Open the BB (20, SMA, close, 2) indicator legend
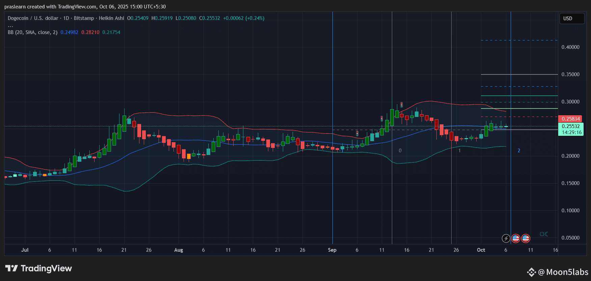Viewport: 591px width, 281px height. click(x=32, y=32)
